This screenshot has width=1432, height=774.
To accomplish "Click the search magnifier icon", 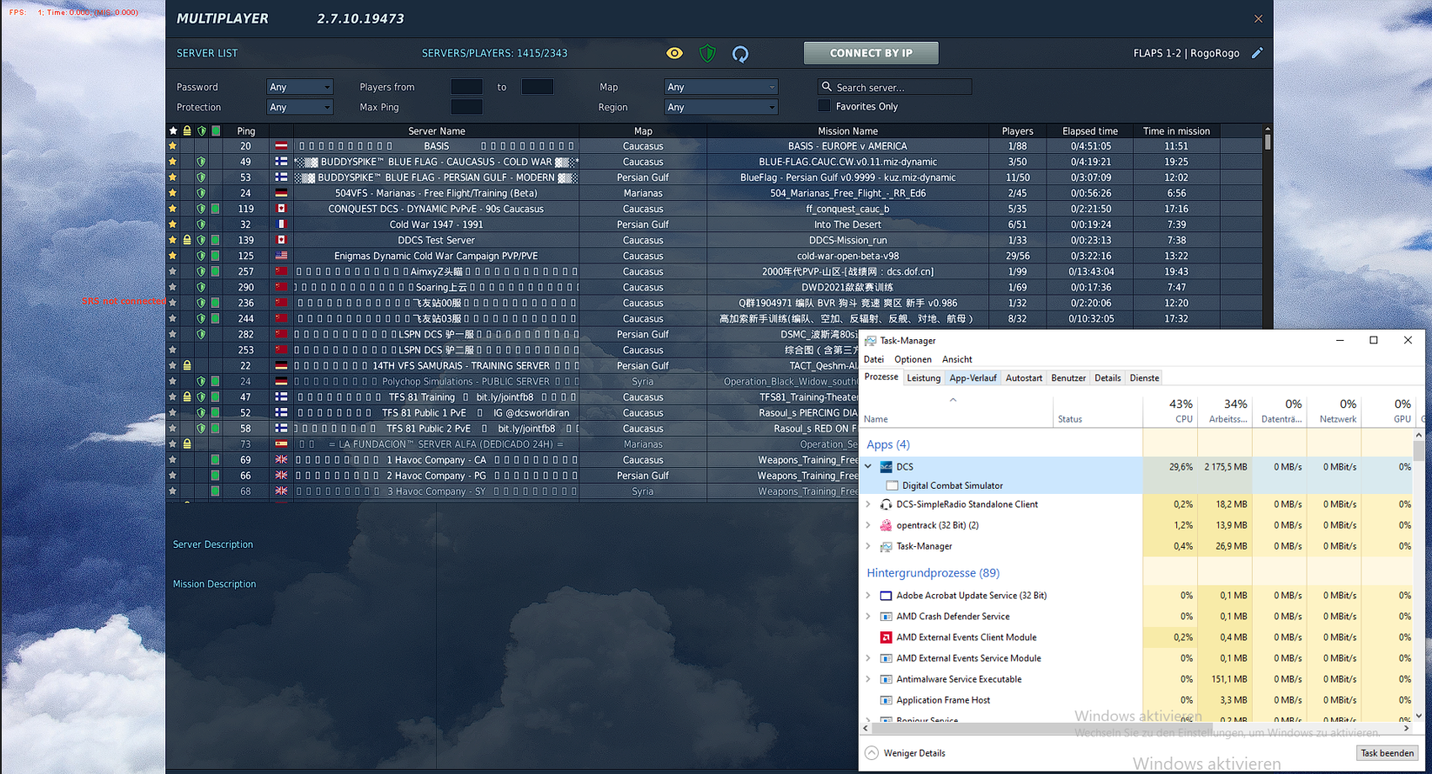I will tap(826, 87).
